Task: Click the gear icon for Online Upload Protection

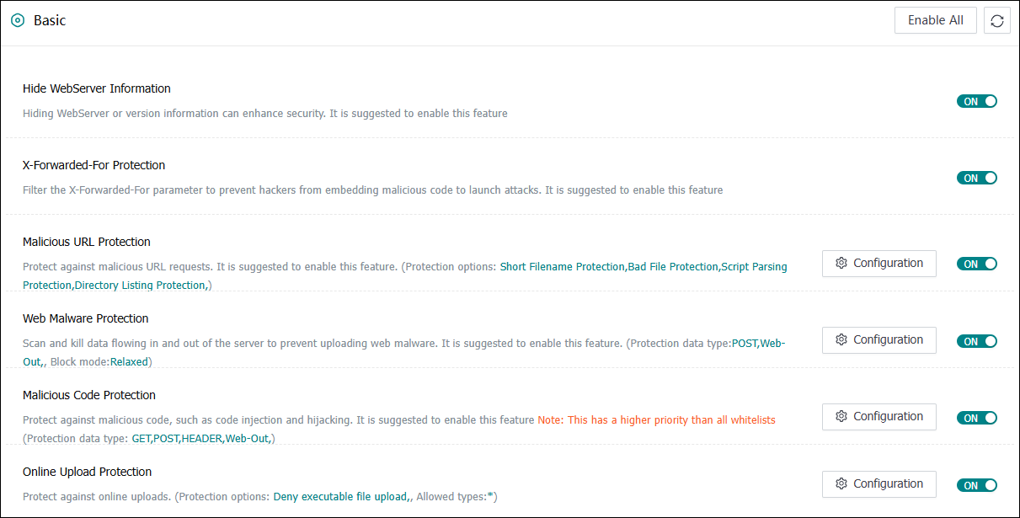Action: (x=841, y=483)
